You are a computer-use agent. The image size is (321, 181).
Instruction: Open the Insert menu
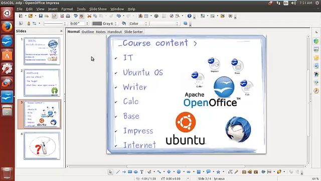[x=53, y=9]
